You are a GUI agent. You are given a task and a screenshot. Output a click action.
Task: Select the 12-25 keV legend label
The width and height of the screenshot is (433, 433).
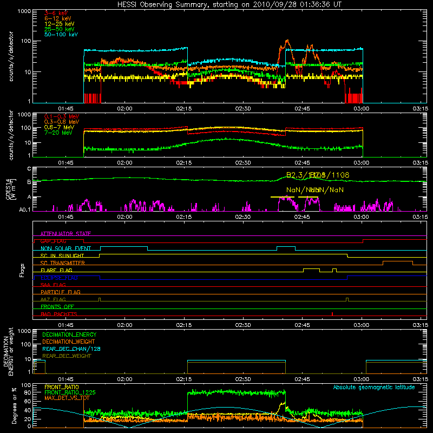(60, 24)
